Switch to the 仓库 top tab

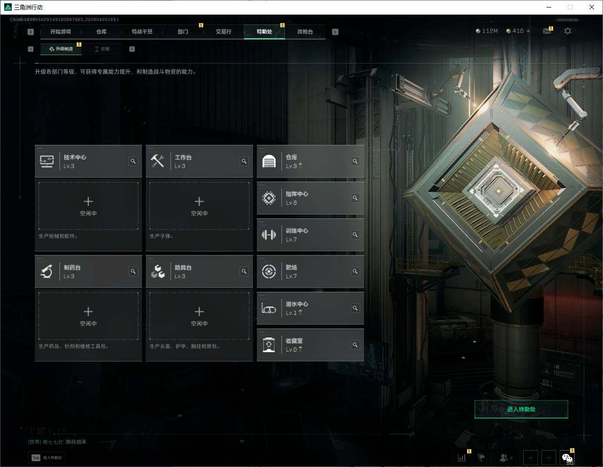(102, 32)
